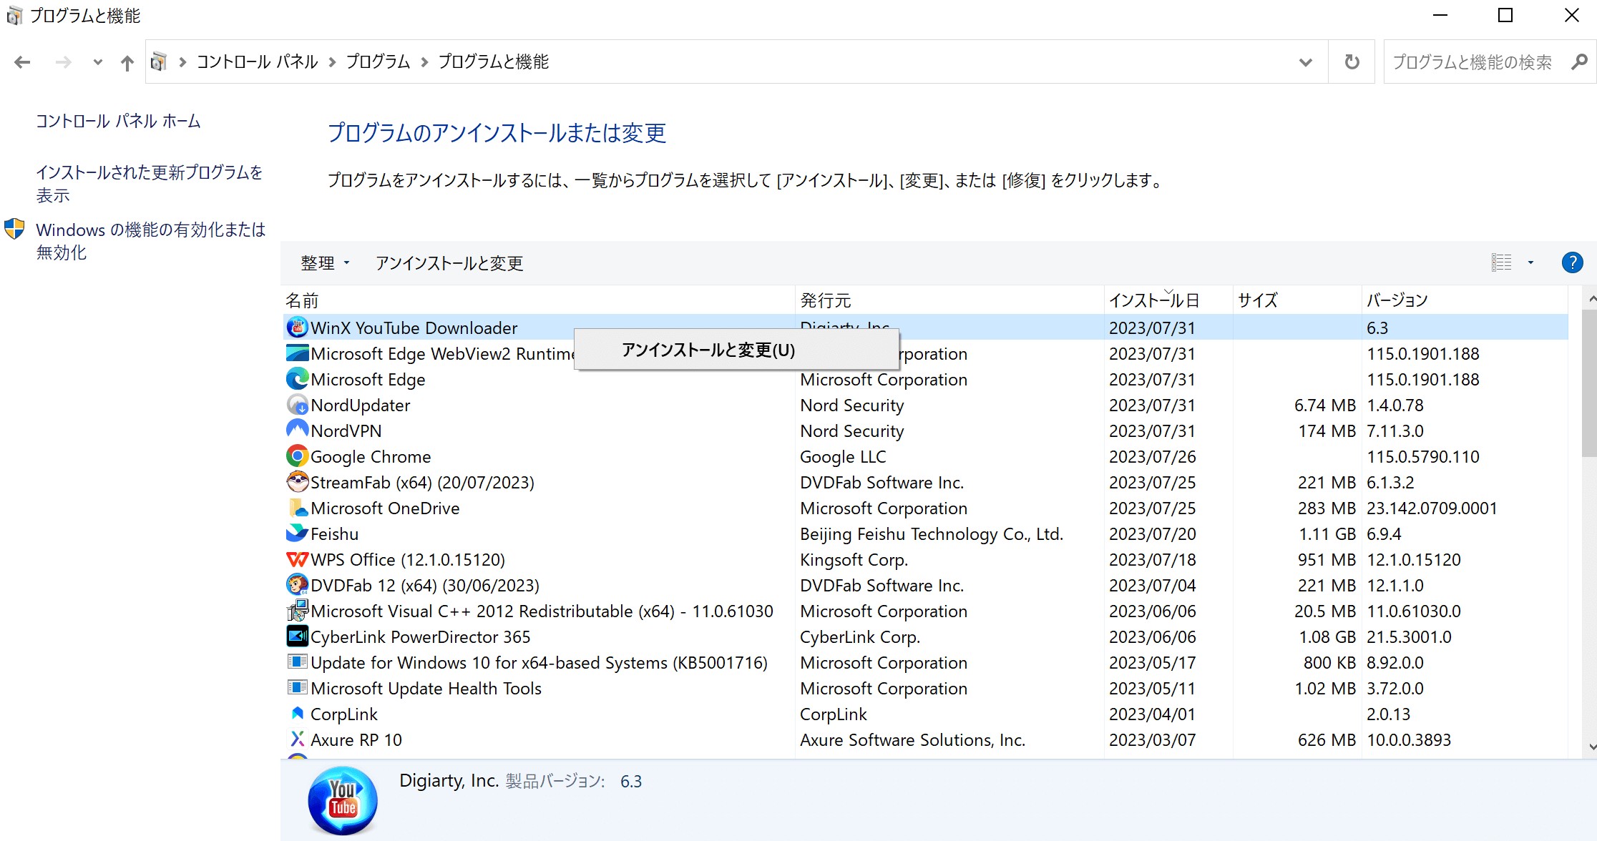Click the NordVPN icon

tap(297, 430)
